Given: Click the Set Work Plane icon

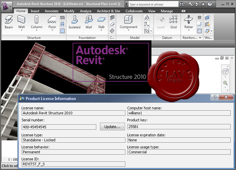Looking at the screenshot, I should [207, 18].
